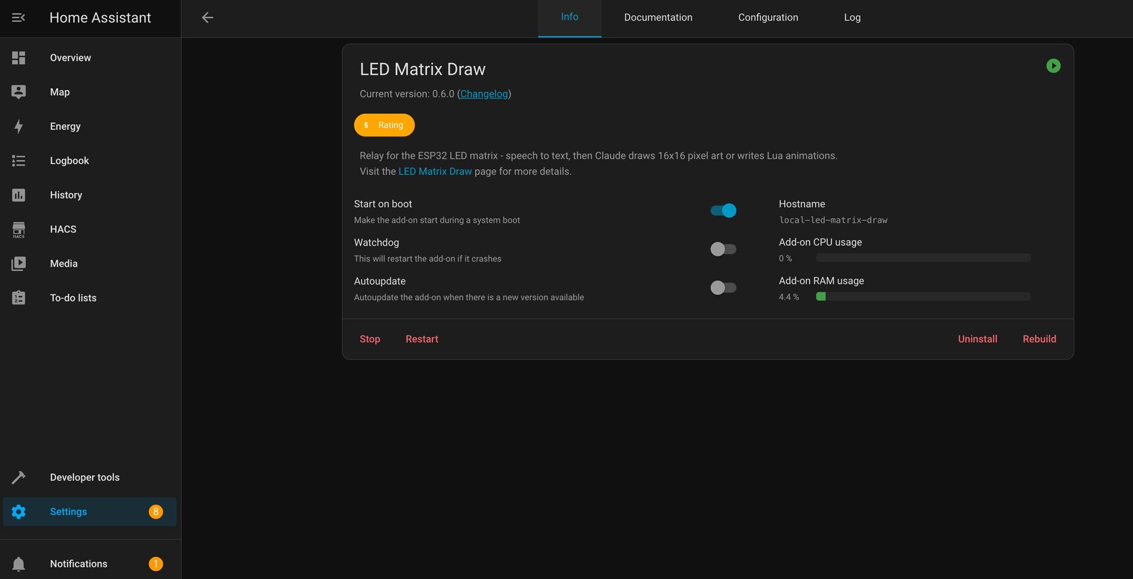Click the Home Assistant title
1133x579 pixels.
pyautogui.click(x=100, y=18)
